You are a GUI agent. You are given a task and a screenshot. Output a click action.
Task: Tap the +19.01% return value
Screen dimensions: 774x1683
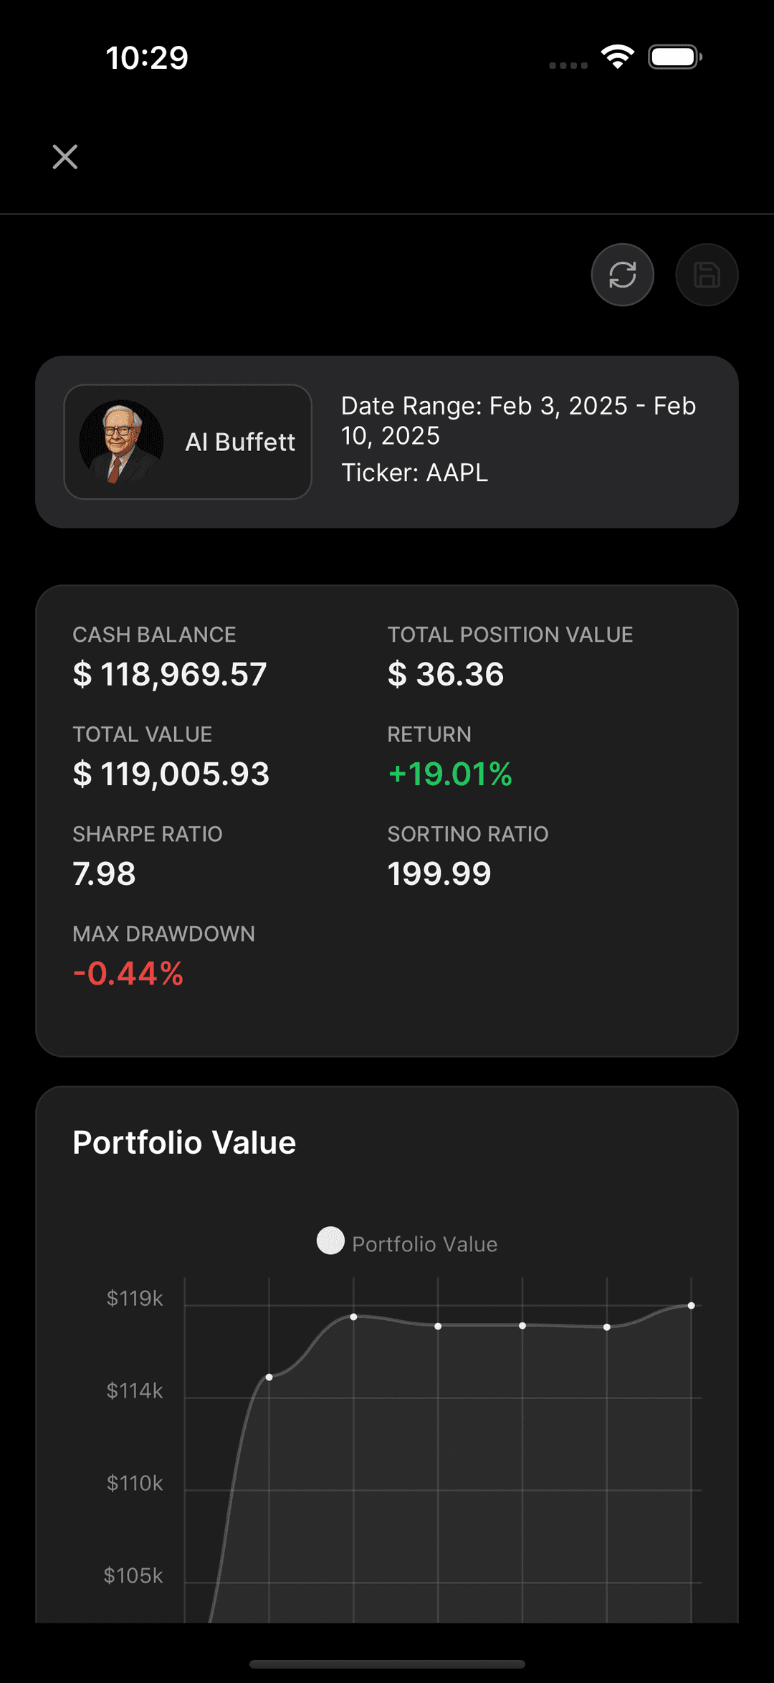(450, 774)
